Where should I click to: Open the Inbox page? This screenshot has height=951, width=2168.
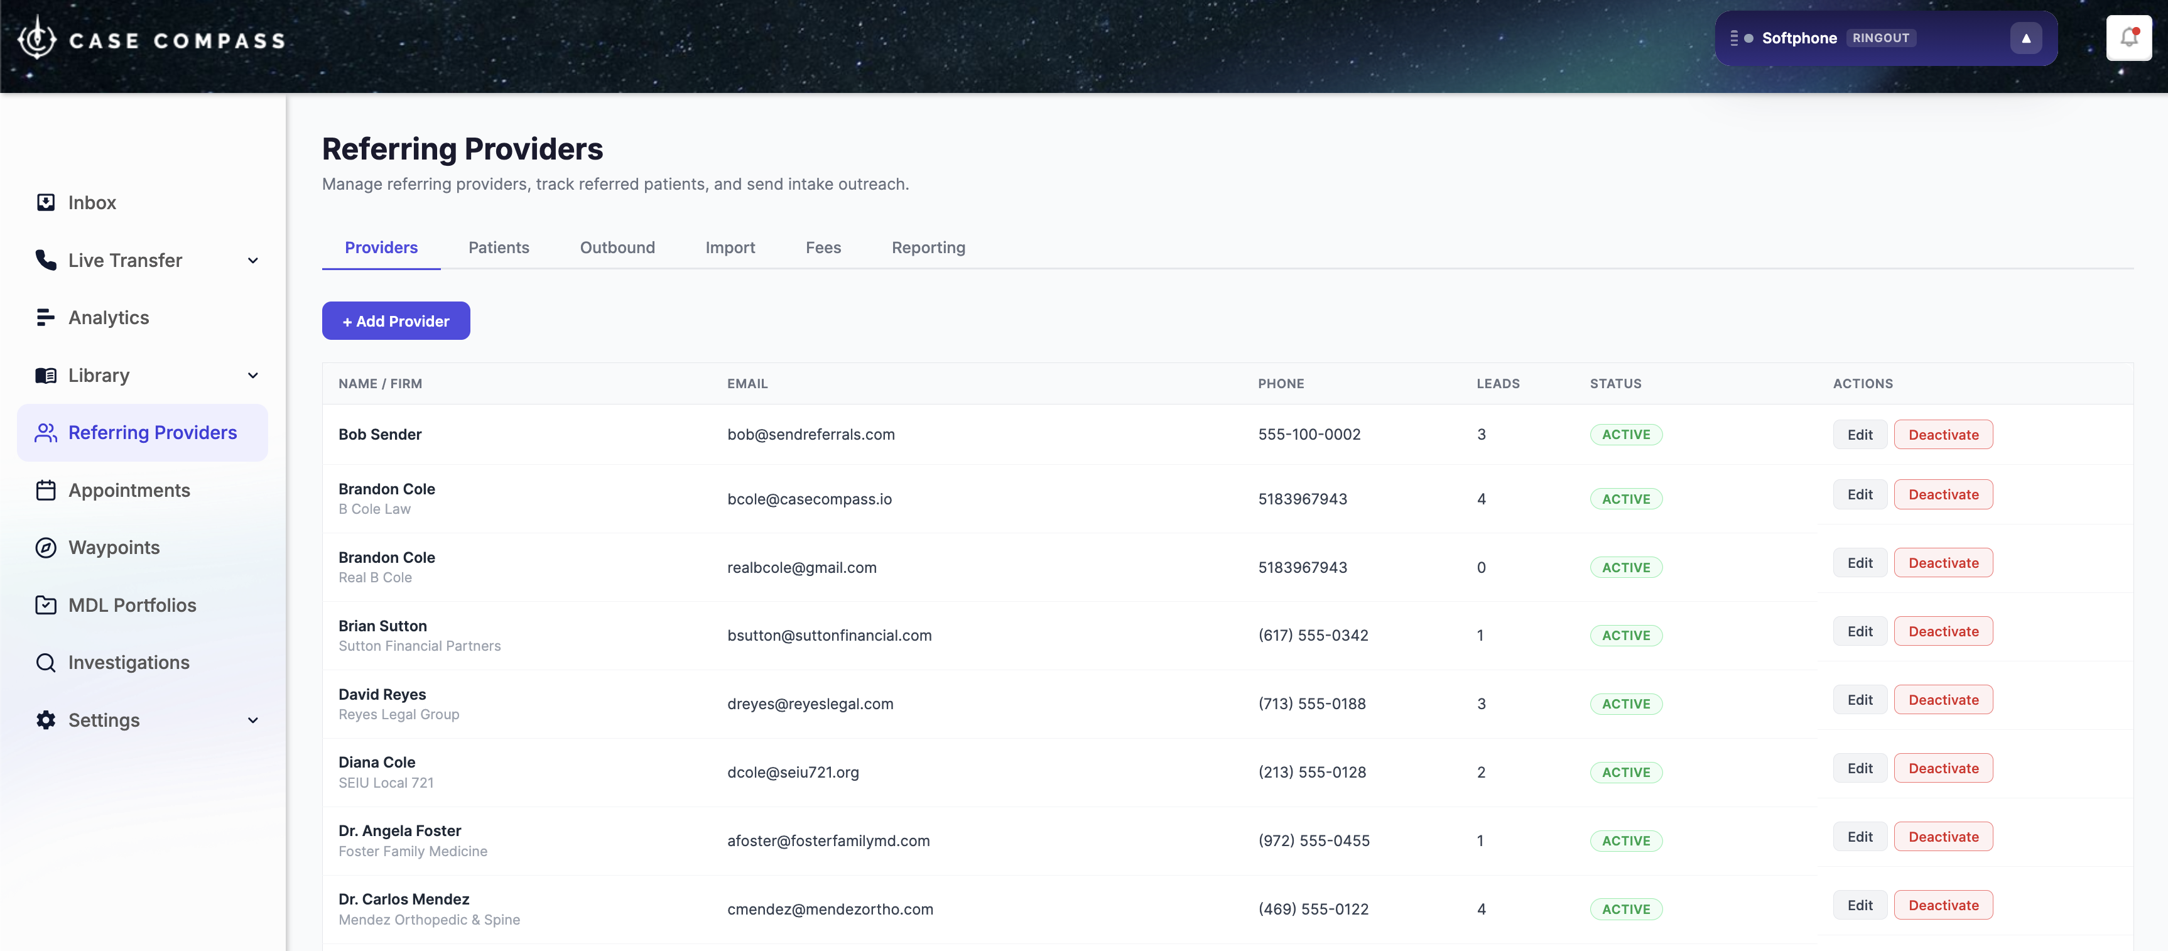143,202
